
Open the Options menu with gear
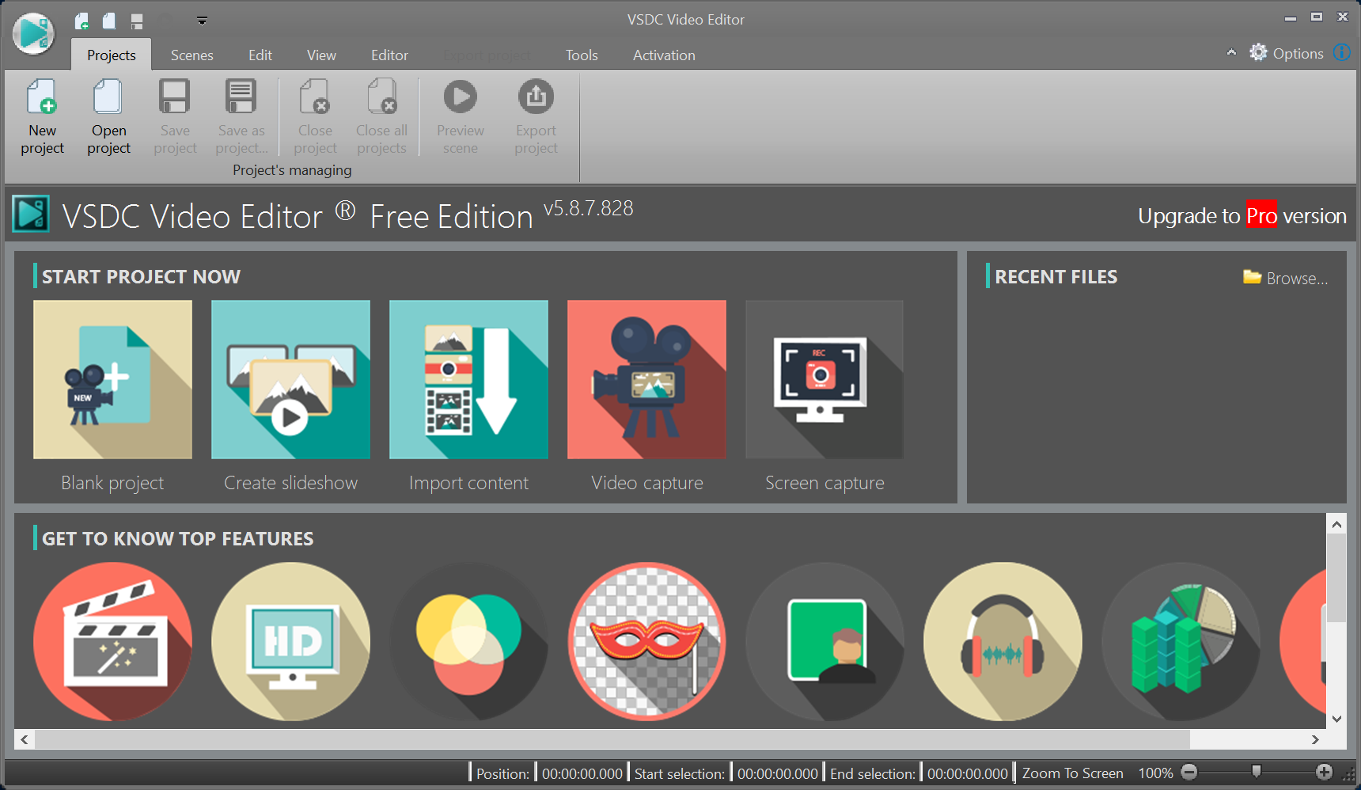click(1287, 53)
